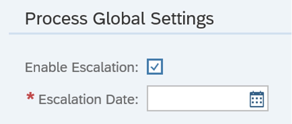Toggle escalation using the blue checkmark box
Screen dimensions: 292x124
point(155,67)
